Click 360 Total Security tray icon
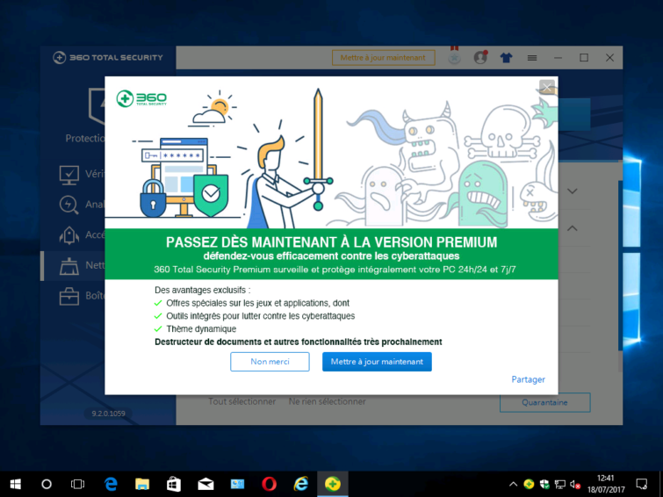This screenshot has height=497, width=663. (529, 485)
